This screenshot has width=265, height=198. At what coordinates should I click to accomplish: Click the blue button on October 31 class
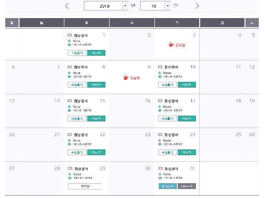tap(168, 186)
